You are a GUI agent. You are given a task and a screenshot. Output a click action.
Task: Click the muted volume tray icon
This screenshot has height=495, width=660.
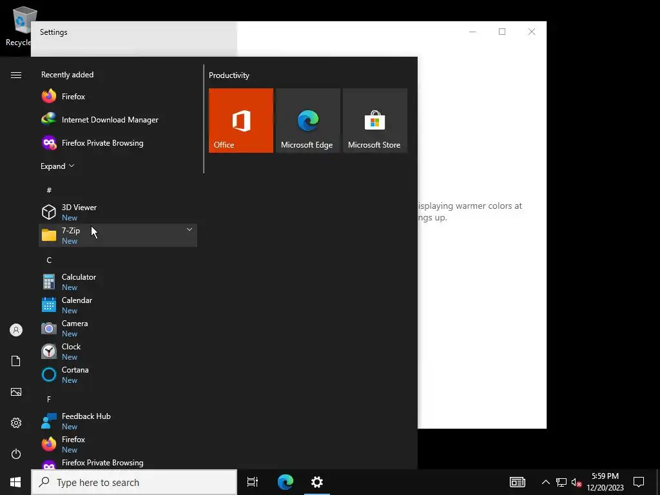[576, 482]
